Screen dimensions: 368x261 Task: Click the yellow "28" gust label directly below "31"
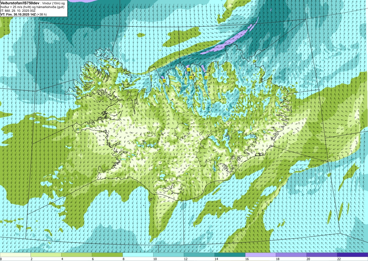(x=190, y=78)
